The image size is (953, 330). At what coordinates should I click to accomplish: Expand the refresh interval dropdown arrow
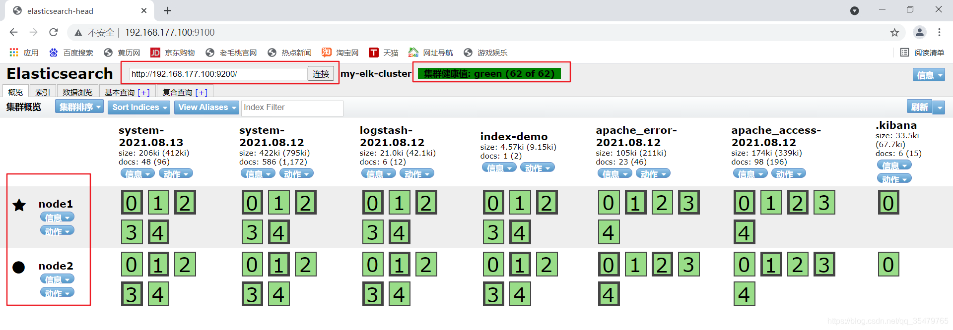coord(939,107)
